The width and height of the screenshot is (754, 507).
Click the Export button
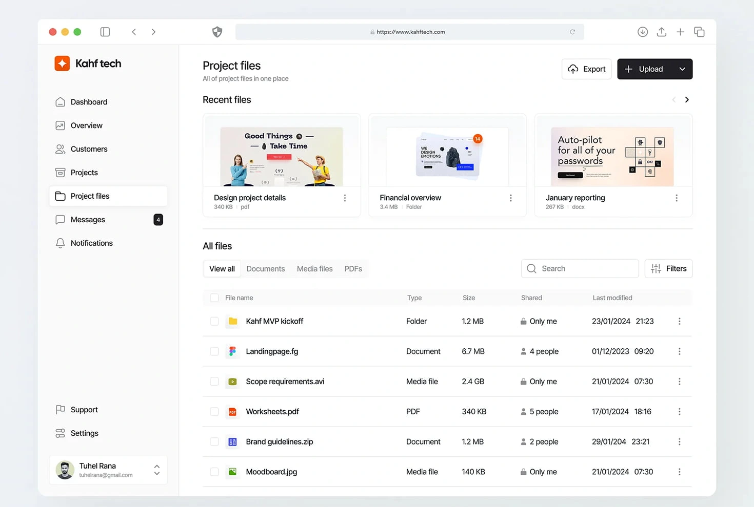(x=586, y=69)
